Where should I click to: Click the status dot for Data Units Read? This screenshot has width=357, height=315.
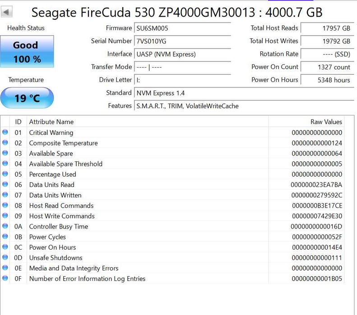(5, 184)
